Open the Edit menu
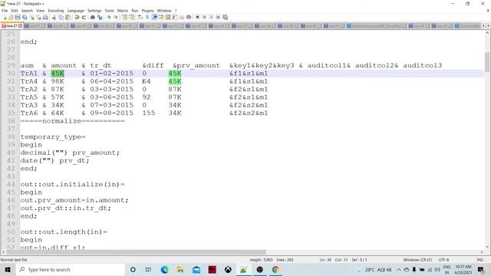Screen dimensions: 491x276 [15, 11]
